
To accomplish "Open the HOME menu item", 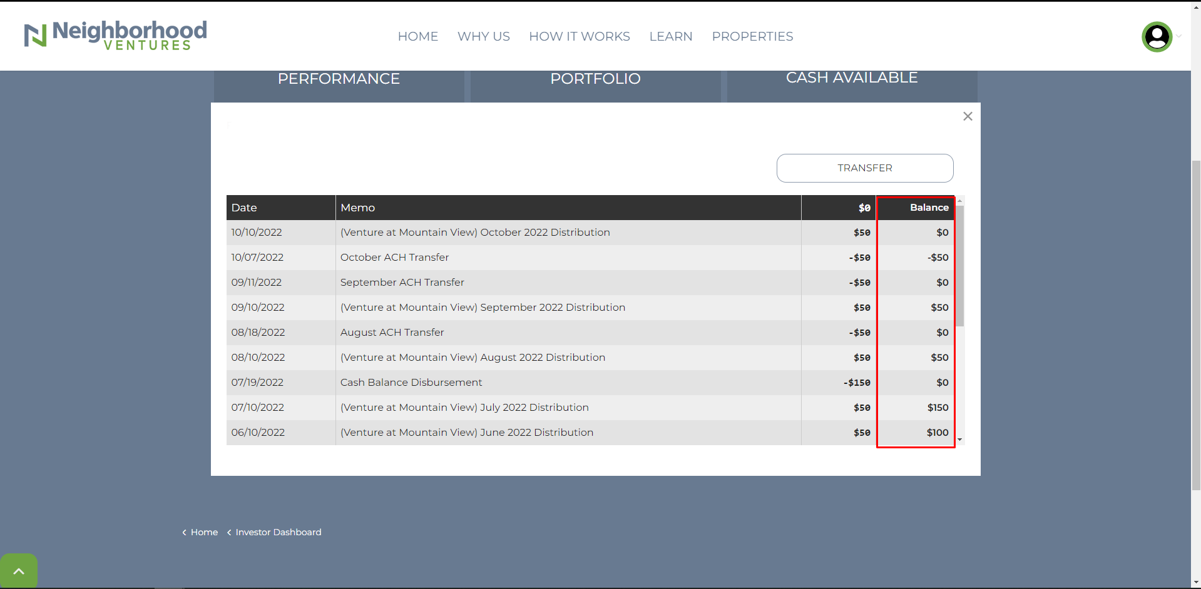I will pos(417,36).
